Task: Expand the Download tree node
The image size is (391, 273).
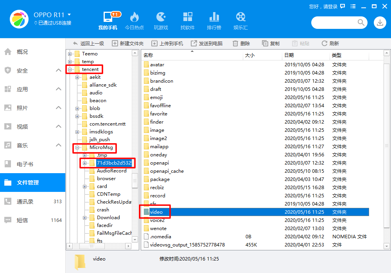Action: coord(85,218)
